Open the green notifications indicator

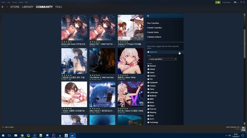(x=218, y=2)
